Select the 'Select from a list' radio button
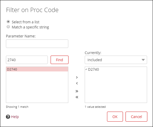The image size is (153, 127). tap(8, 22)
